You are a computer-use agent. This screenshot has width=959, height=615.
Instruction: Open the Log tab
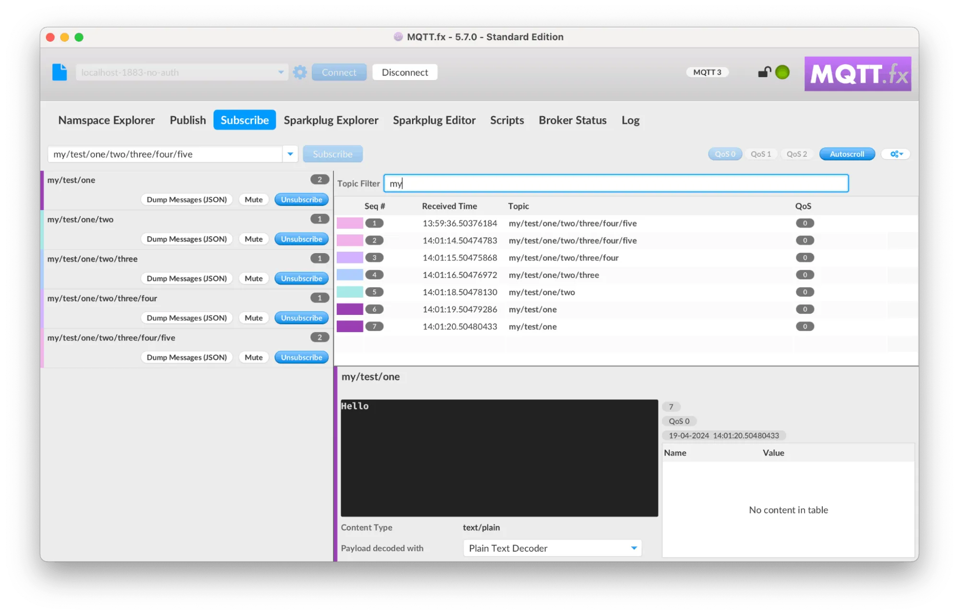tap(630, 120)
